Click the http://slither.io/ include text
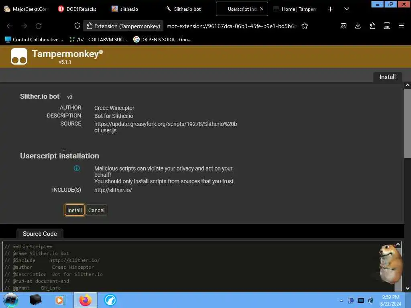411x308 pixels. 113,190
